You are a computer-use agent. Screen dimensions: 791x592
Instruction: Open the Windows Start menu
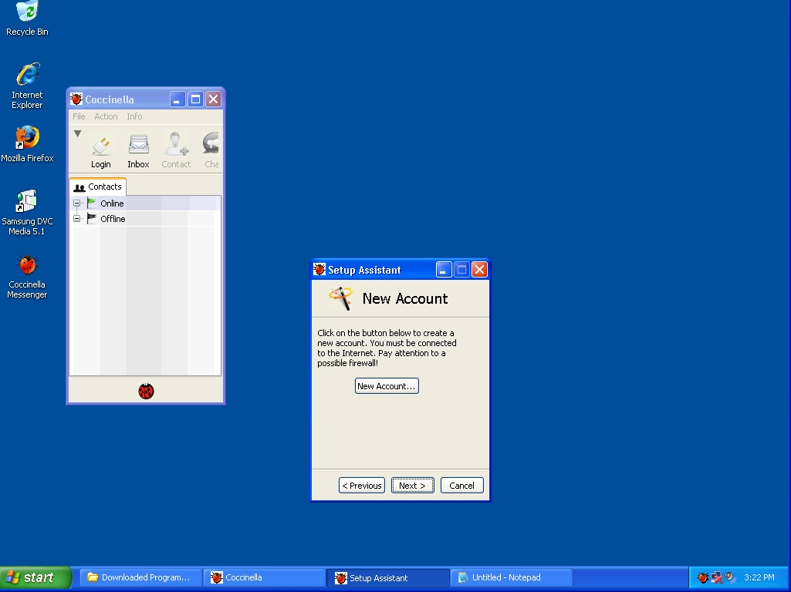point(35,577)
